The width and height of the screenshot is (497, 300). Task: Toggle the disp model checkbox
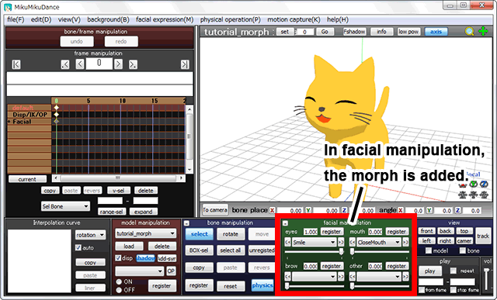(x=118, y=258)
